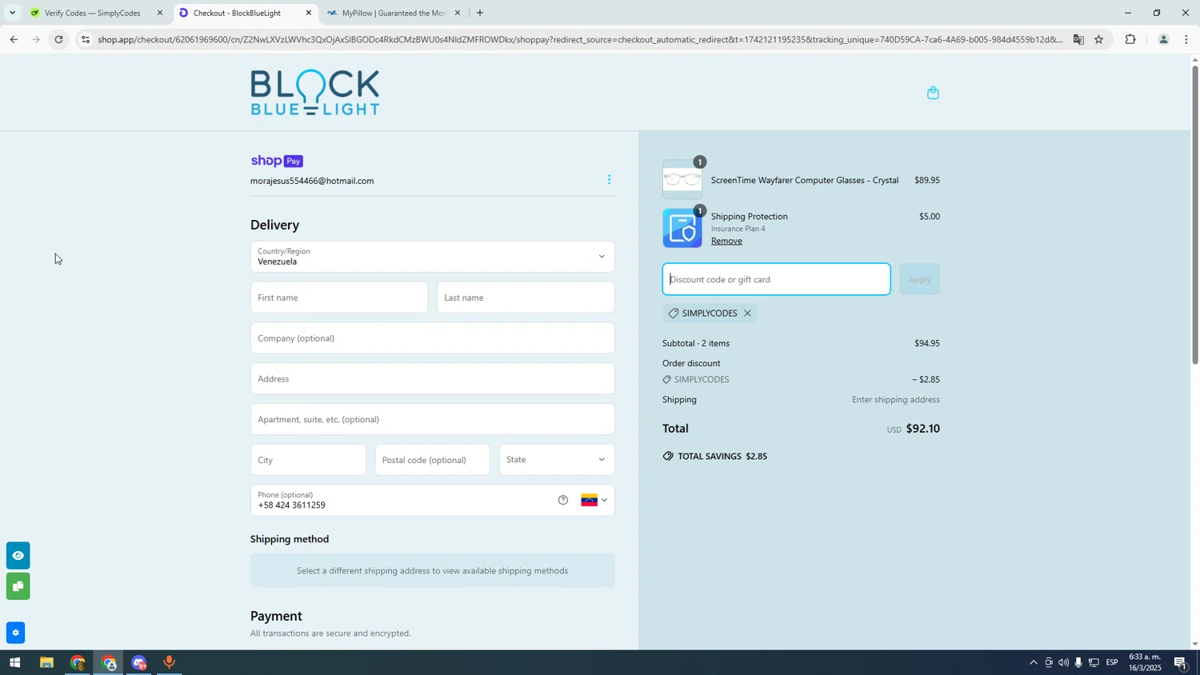Click the browser address bar URL
The width and height of the screenshot is (1200, 675).
[580, 39]
